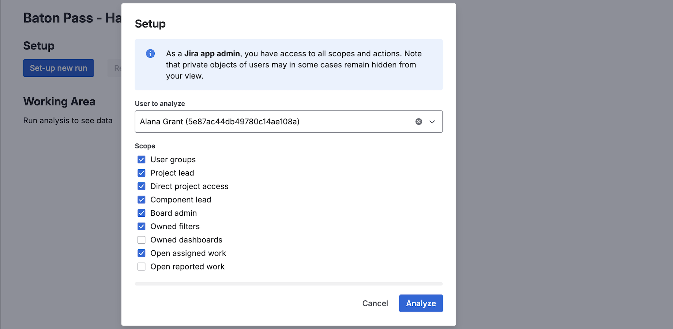673x329 pixels.
Task: Click Set-up new run button
Action: (x=59, y=68)
